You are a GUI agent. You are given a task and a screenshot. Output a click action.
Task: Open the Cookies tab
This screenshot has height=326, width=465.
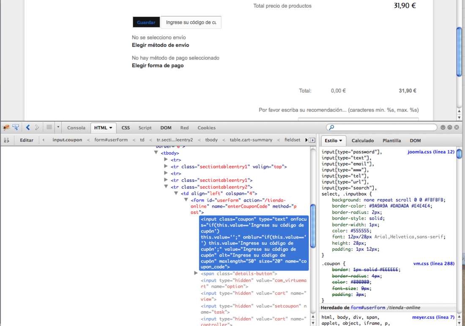click(207, 128)
